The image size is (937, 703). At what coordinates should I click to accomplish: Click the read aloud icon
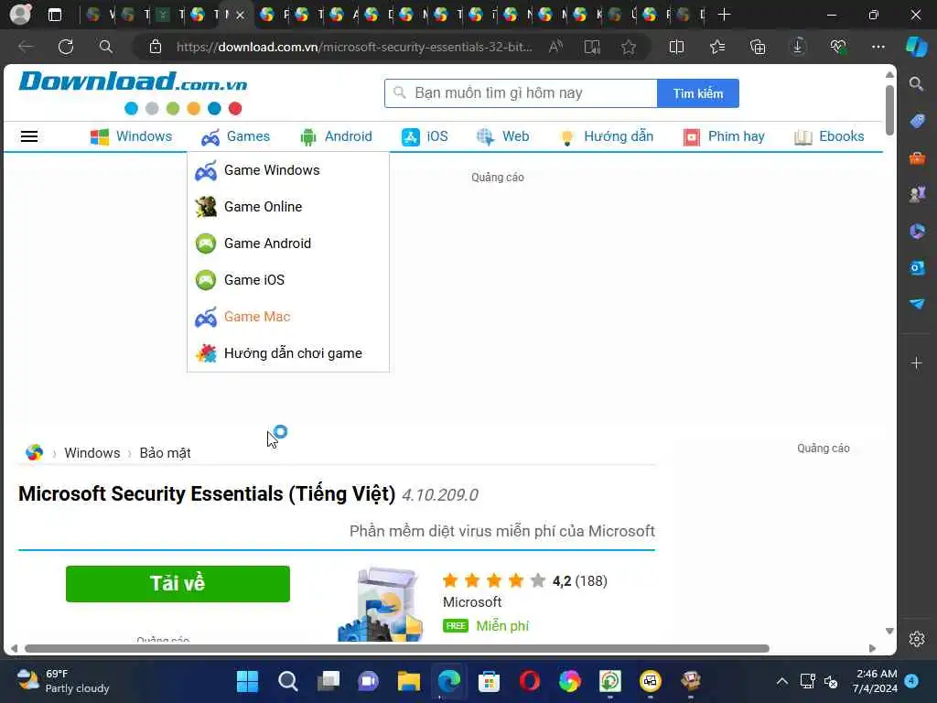555,47
